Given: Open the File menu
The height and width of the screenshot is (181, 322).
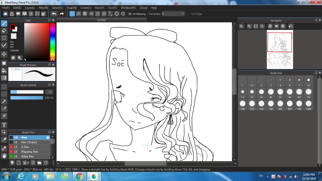Looking at the screenshot, I should [6, 8].
